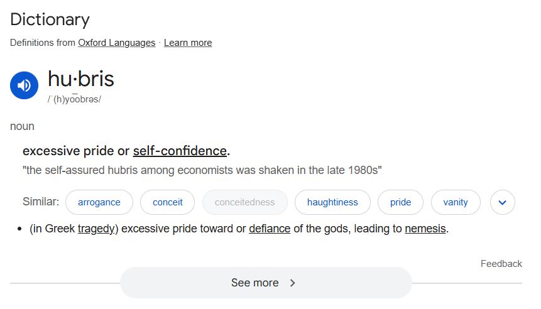Screen dimensions: 541x309
Task: Select the vanity synonym chip
Action: coord(455,202)
